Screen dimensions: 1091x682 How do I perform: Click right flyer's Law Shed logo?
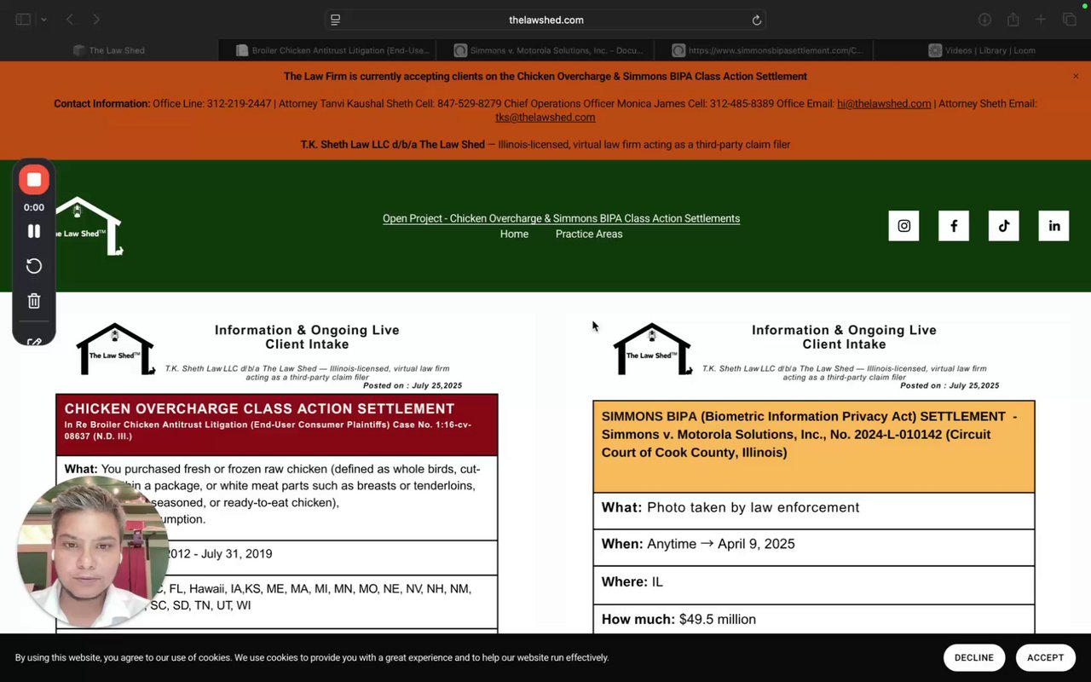click(x=653, y=350)
